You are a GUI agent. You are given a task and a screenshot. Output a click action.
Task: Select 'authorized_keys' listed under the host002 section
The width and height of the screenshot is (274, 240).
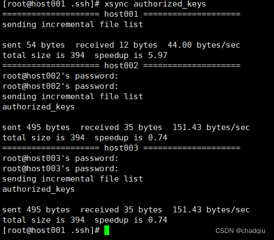tap(38, 107)
